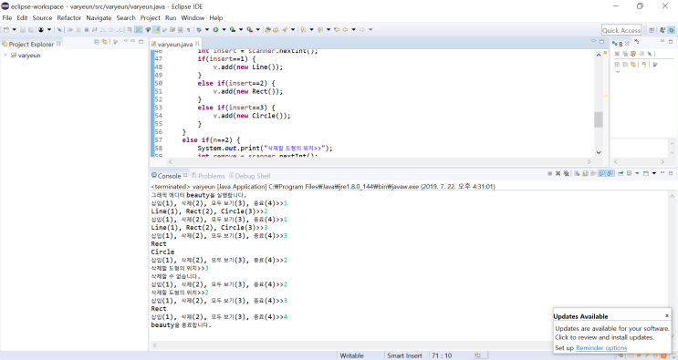Click the editor horizontal scrollbar right arrow
Image resolution: width=678 pixels, height=360 pixels.
click(589, 161)
